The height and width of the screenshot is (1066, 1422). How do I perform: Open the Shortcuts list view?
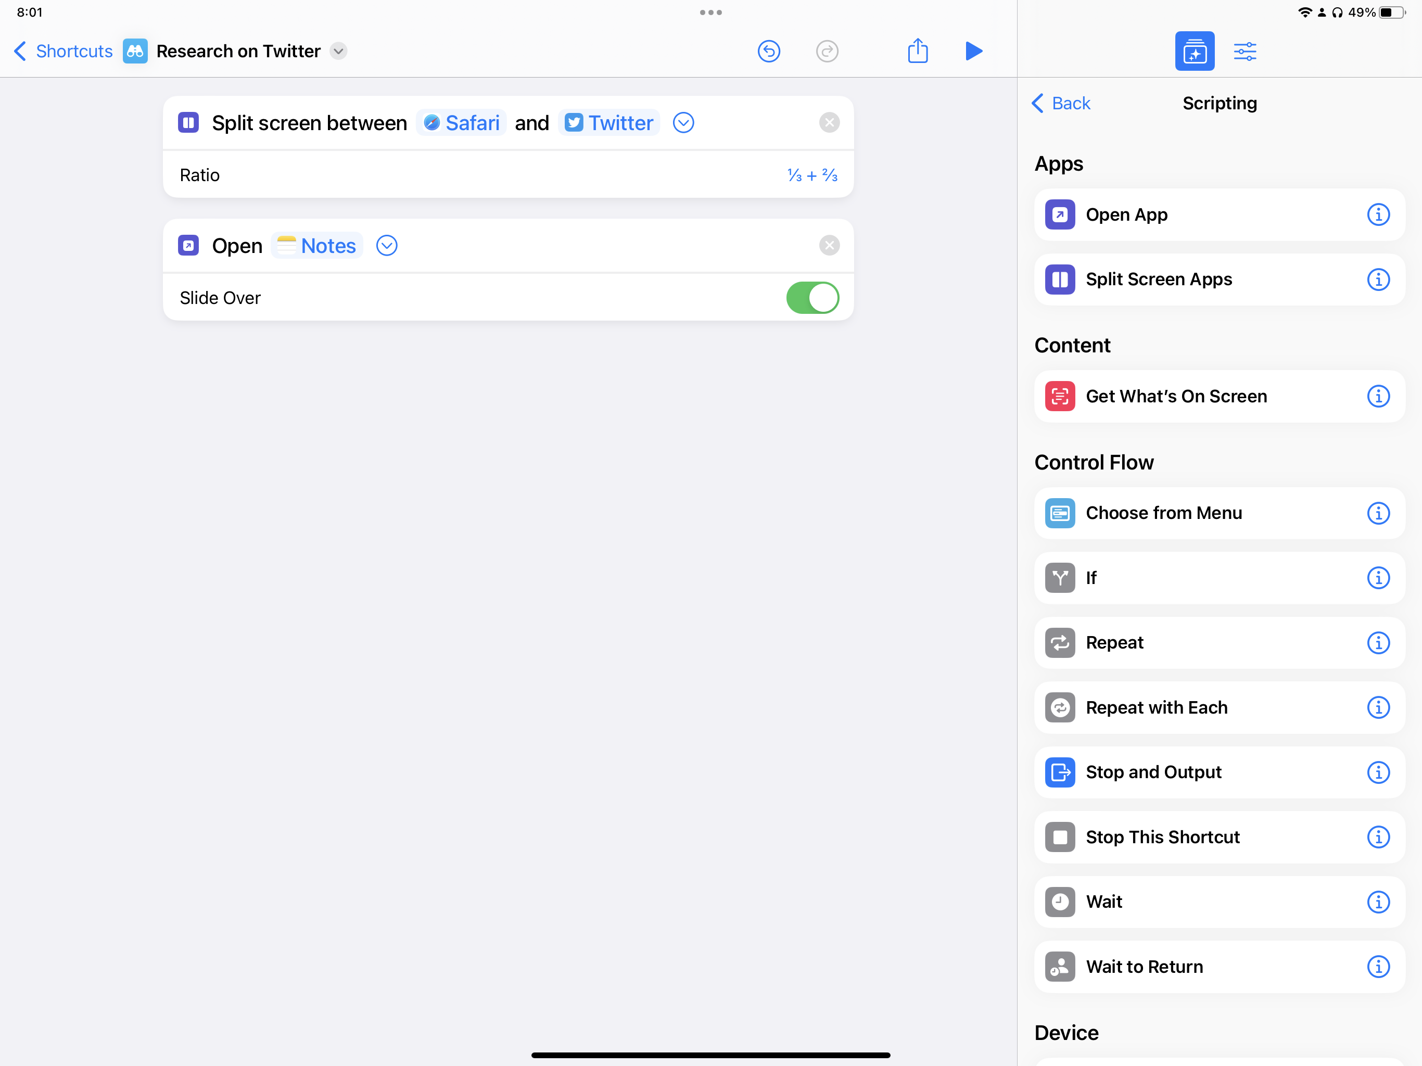pyautogui.click(x=61, y=50)
